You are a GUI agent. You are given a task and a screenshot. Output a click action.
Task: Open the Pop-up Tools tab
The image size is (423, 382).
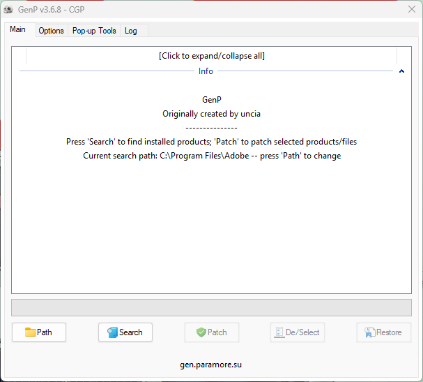point(94,31)
